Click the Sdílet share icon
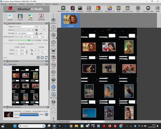The width and height of the screenshot is (161, 129). coord(158,9)
